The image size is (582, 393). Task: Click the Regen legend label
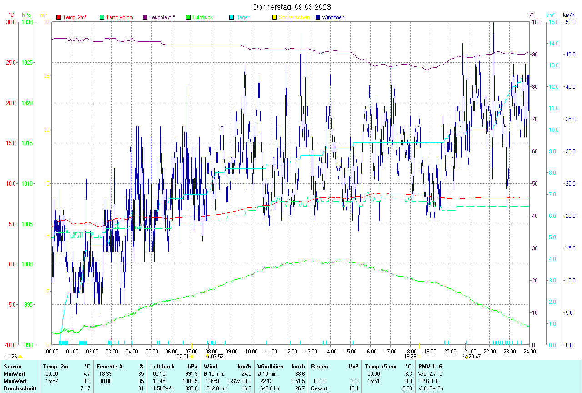pos(243,17)
